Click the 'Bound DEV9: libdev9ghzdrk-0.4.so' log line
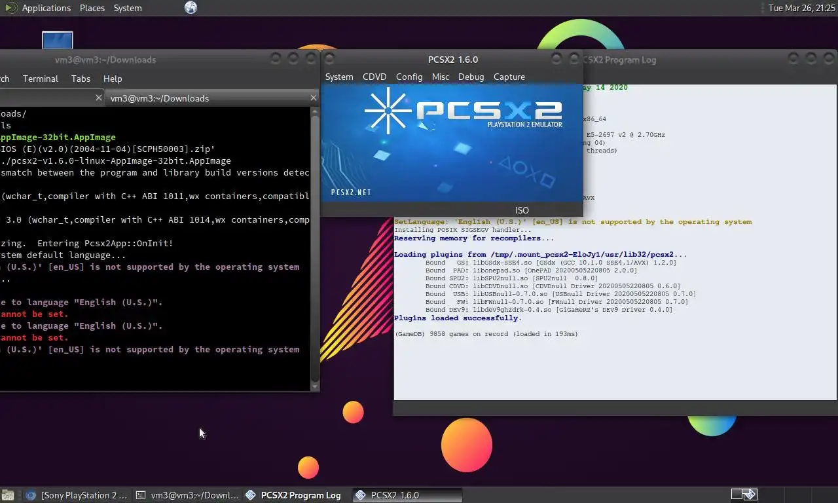Viewport: 838px width, 503px height. 549,310
